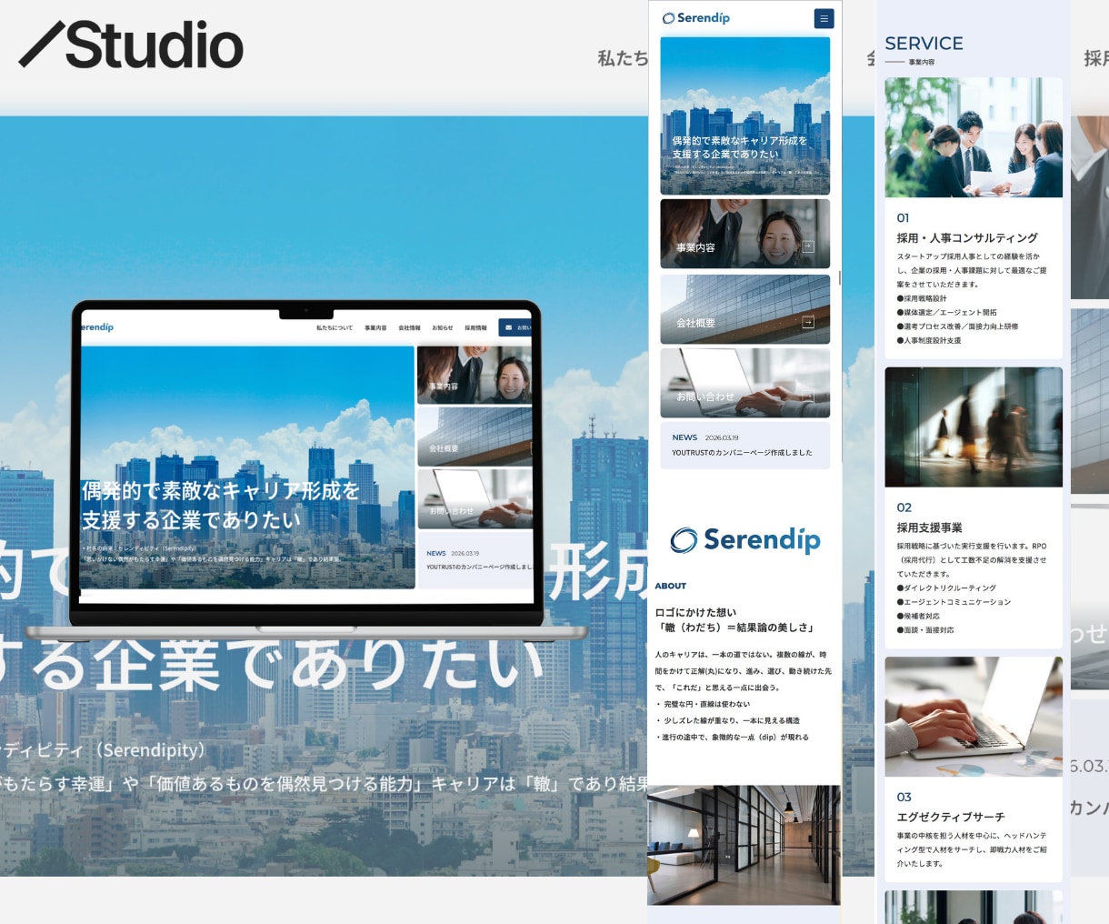Open 私たちについて in the laptop navigation
Screen dimensions: 1109x924
tap(335, 327)
